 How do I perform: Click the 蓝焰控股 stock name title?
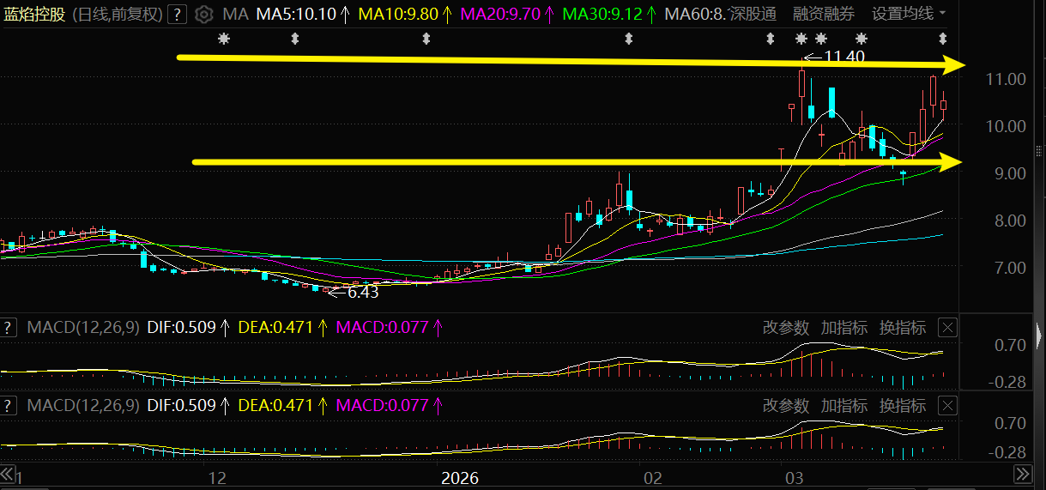[34, 15]
